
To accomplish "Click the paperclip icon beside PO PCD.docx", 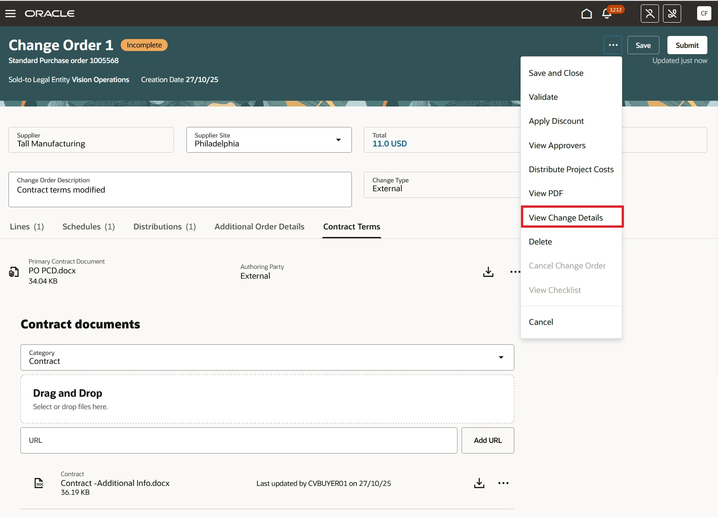I will coord(13,272).
